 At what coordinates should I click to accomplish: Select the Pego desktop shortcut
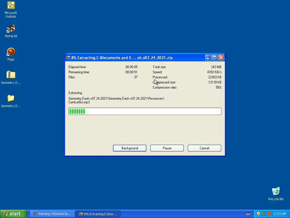11,54
